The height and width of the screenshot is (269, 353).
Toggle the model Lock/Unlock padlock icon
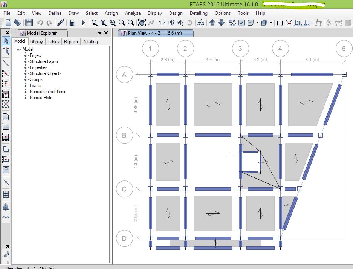pos(72,23)
